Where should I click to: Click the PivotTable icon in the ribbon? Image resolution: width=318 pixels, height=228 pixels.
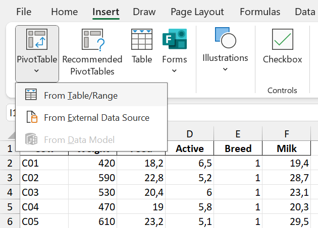37,40
